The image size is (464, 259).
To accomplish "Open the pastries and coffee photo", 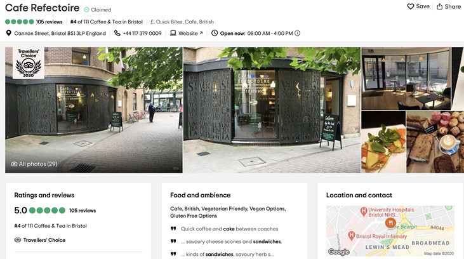I will pos(435,142).
